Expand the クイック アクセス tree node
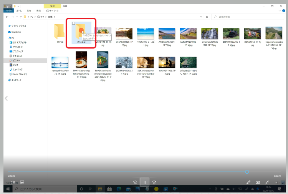Image resolution: width=288 pixels, height=194 pixels. 7,25
